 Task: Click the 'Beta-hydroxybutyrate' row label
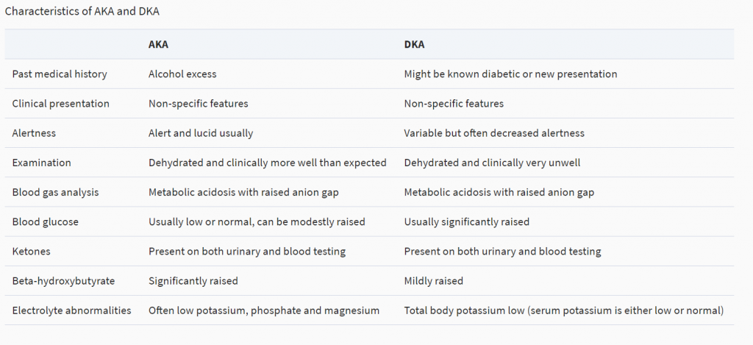63,280
